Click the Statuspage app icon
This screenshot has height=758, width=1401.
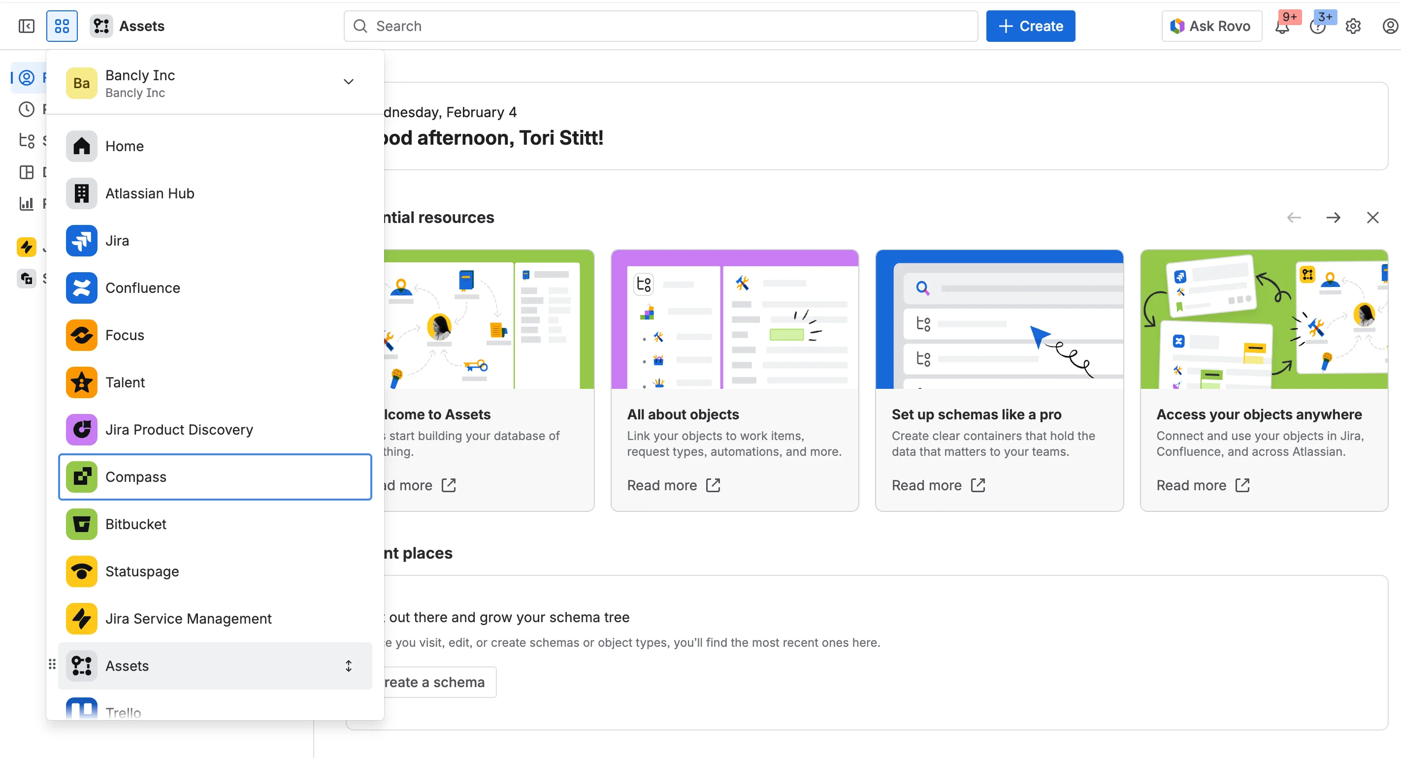(x=82, y=571)
